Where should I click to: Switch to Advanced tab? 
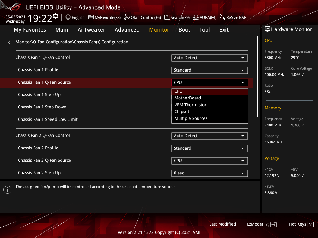tap(127, 30)
